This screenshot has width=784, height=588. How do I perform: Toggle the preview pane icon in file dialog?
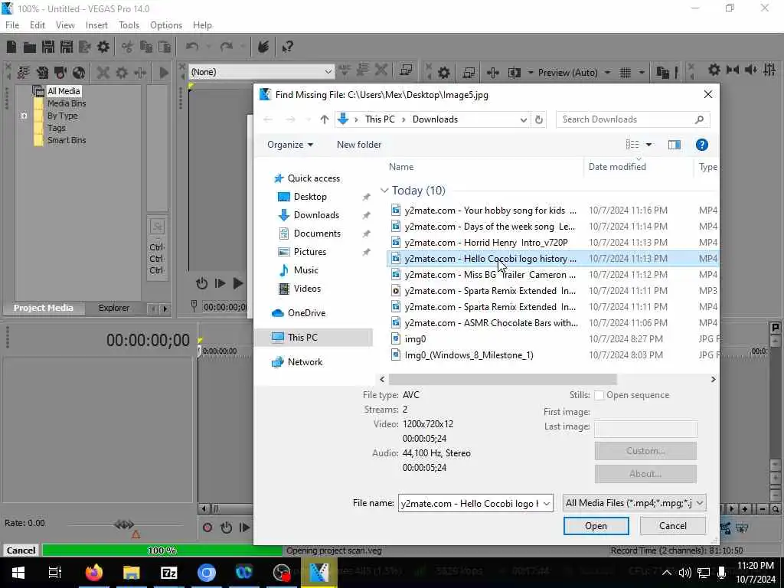[674, 145]
